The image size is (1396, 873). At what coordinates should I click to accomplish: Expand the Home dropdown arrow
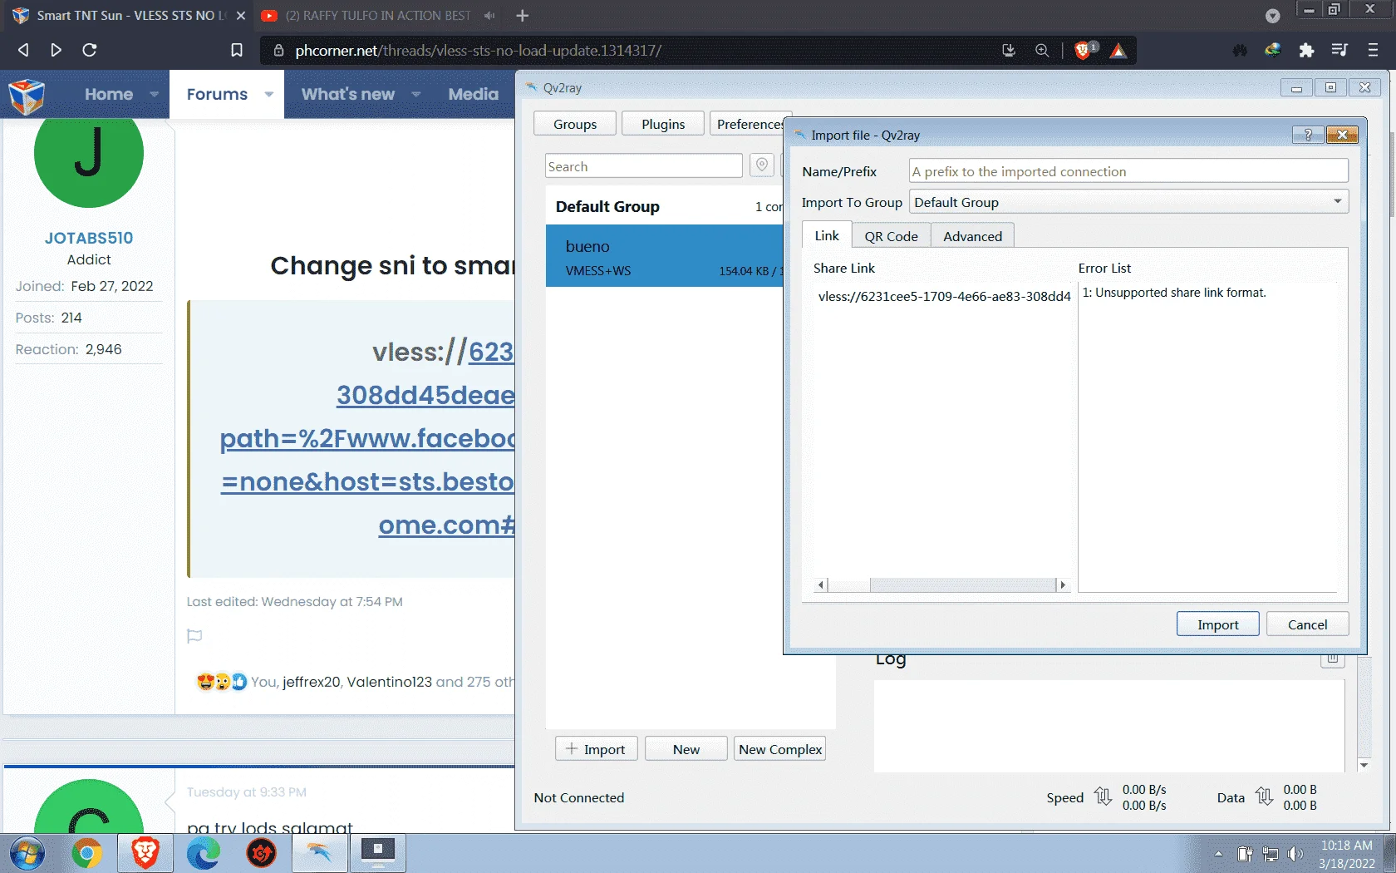154,94
